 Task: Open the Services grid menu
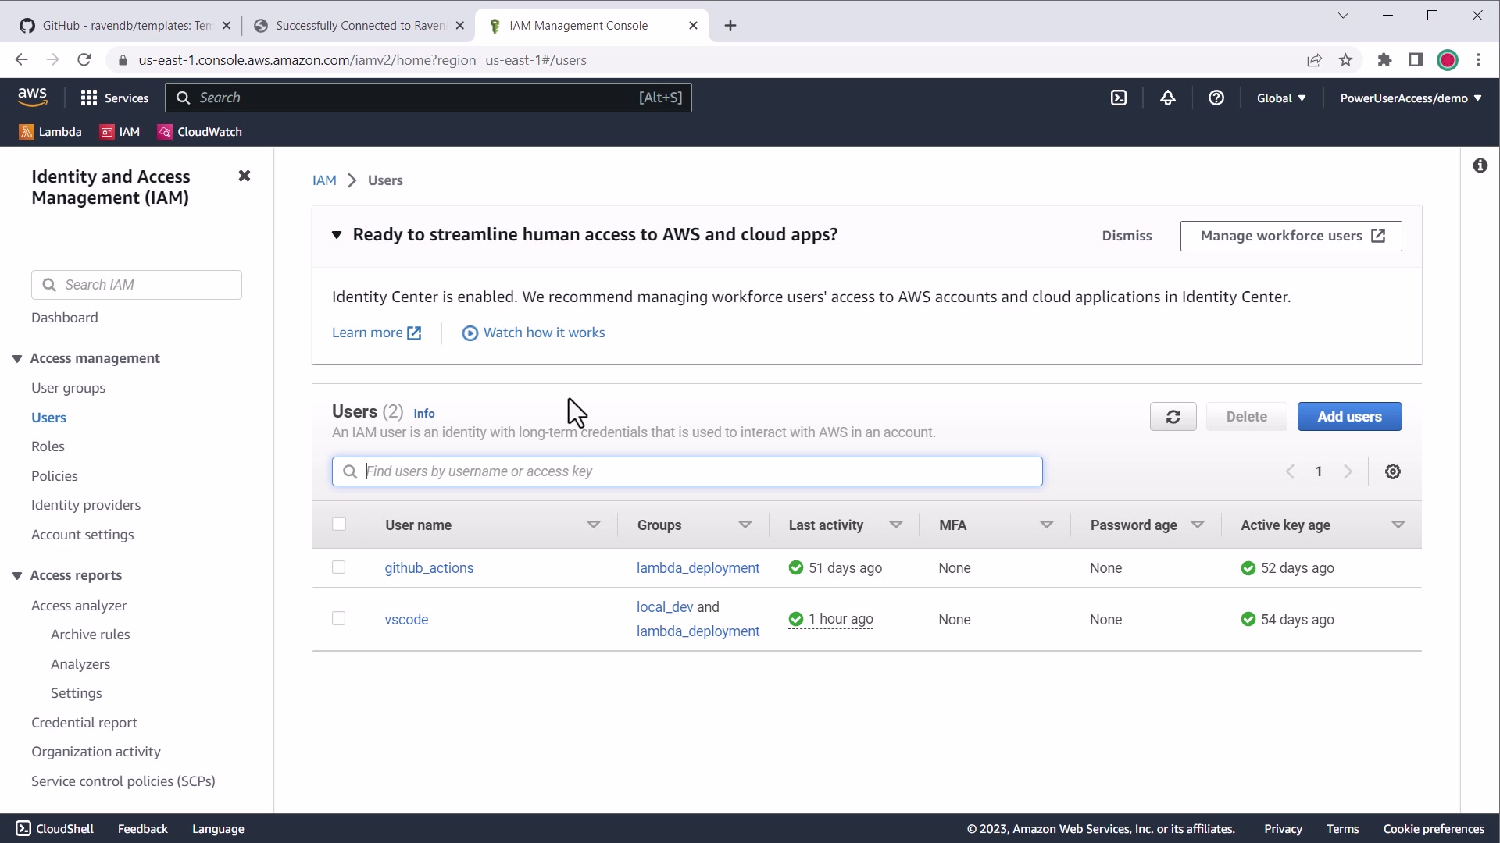coord(114,98)
